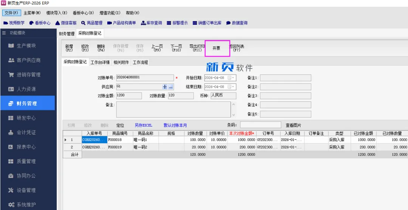Select 质量管理 in sidebar

pyautogui.click(x=27, y=161)
